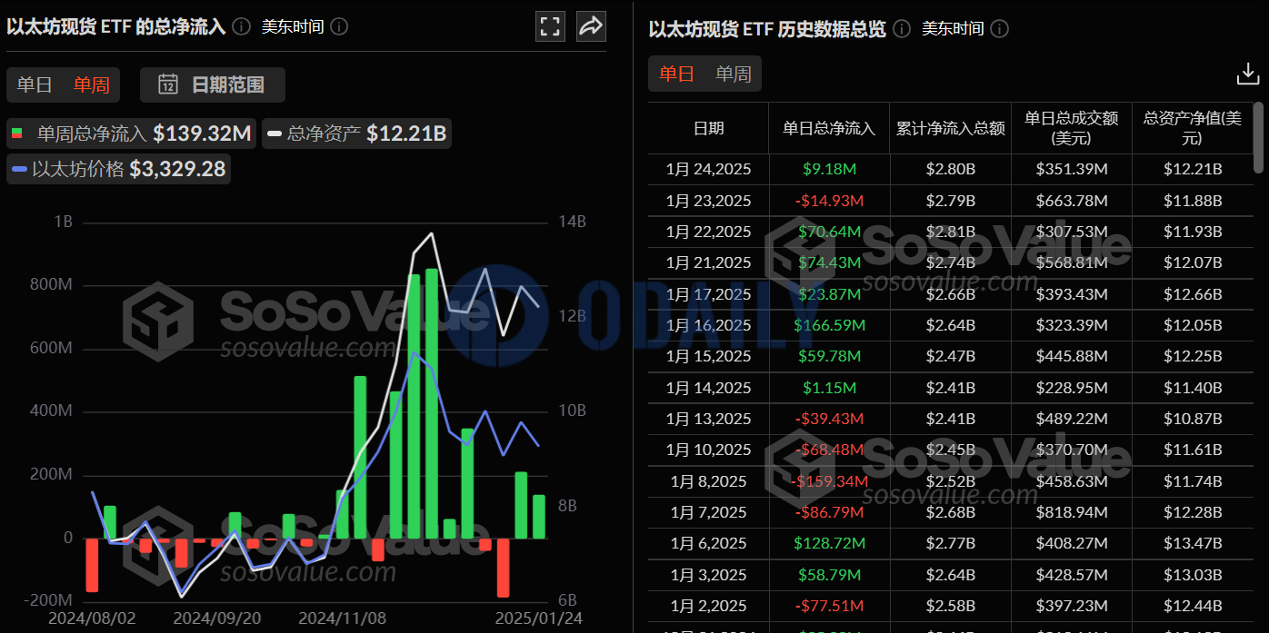Screen dimensions: 1269x633
Task: Toggle 总净资产 legend series
Action: [356, 134]
